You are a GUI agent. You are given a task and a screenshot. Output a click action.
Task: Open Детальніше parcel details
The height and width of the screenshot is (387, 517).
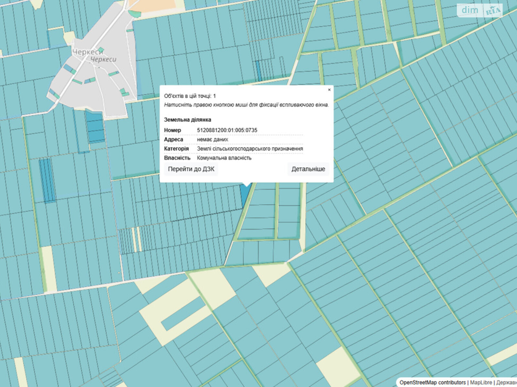[308, 169]
